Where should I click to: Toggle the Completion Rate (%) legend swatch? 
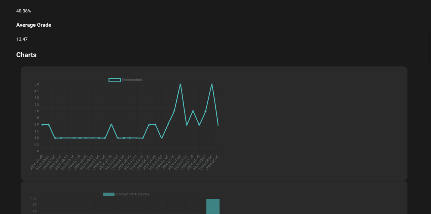109,194
